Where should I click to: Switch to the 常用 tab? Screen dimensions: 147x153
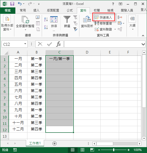(x=23, y=10)
